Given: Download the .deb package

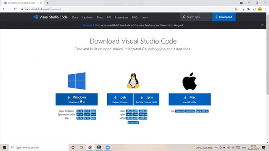Looking at the screenshot, I should (x=120, y=99).
